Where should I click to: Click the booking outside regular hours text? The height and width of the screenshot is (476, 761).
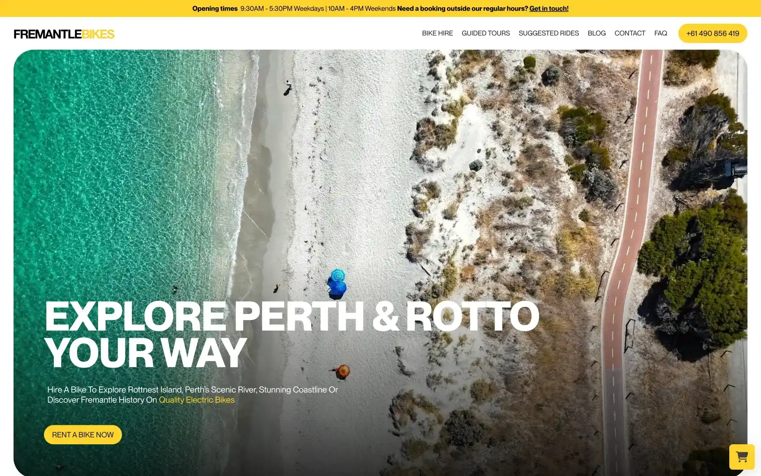coord(463,8)
